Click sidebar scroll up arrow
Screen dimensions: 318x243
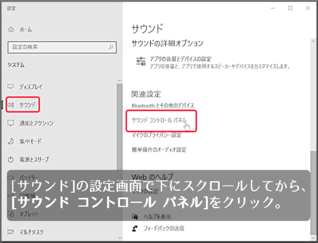tap(120, 81)
